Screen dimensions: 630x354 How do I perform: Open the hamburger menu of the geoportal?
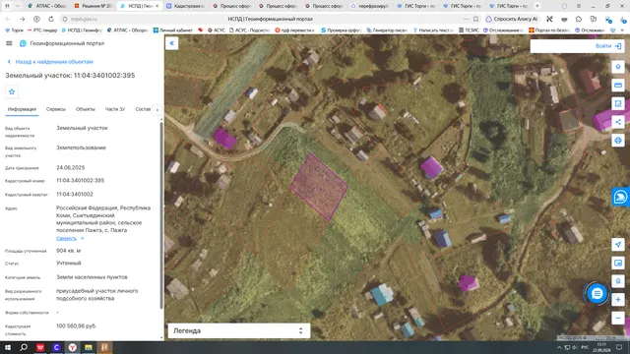tap(9, 43)
